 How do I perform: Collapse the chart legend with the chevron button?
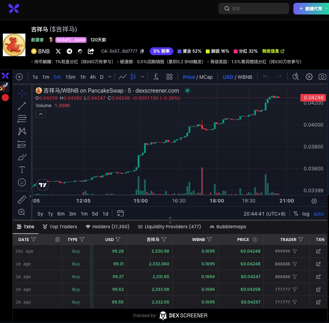click(41, 114)
